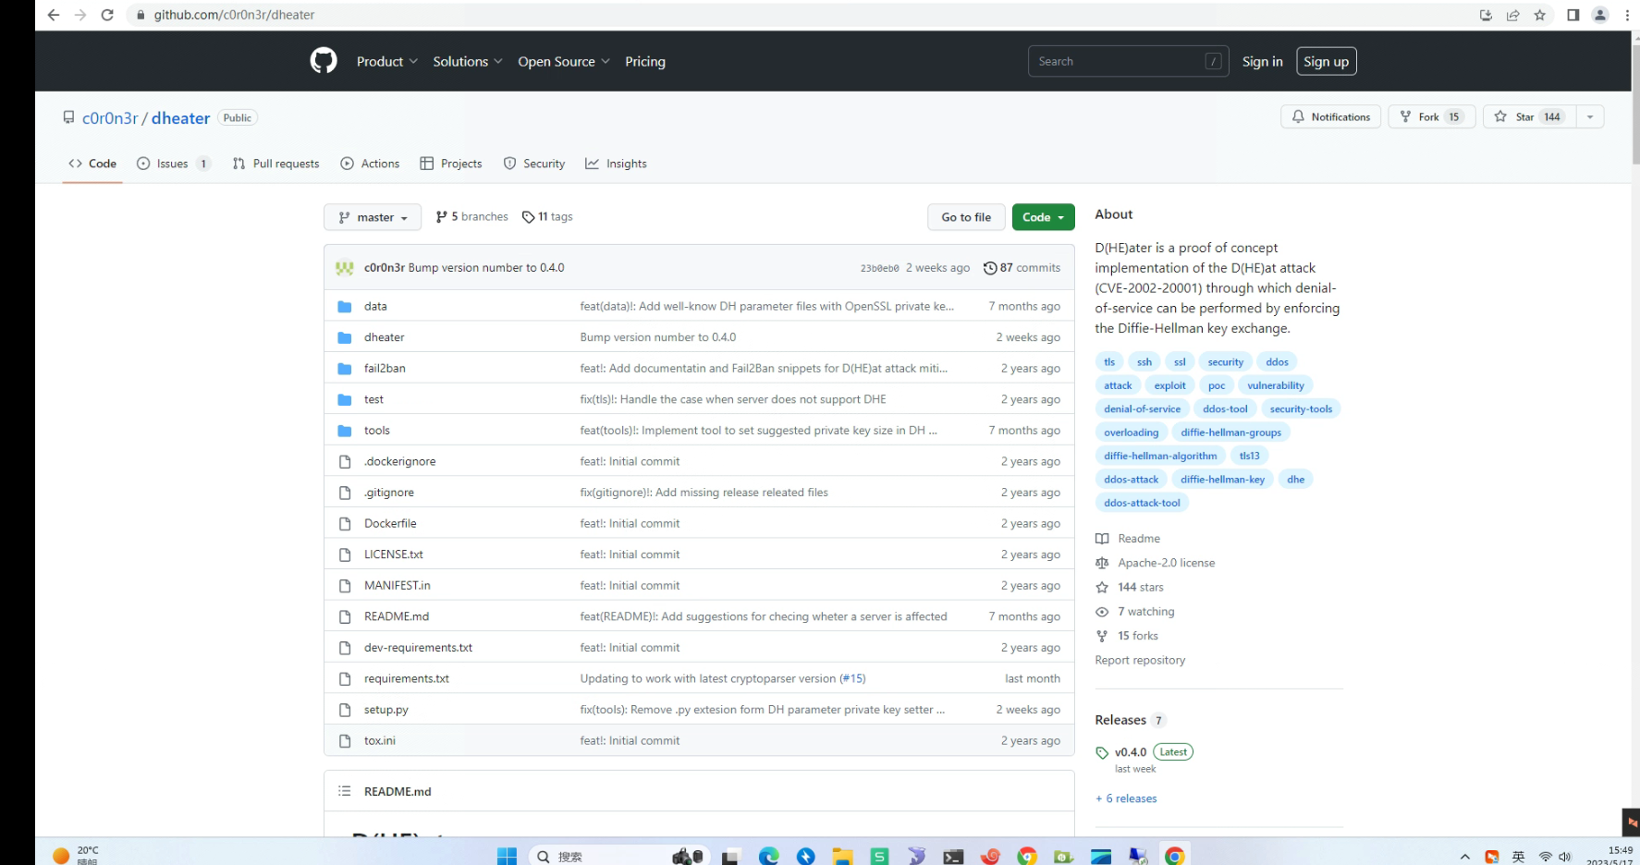View the 11 tags link
Screen dimensions: 1640x865
[x=547, y=217]
